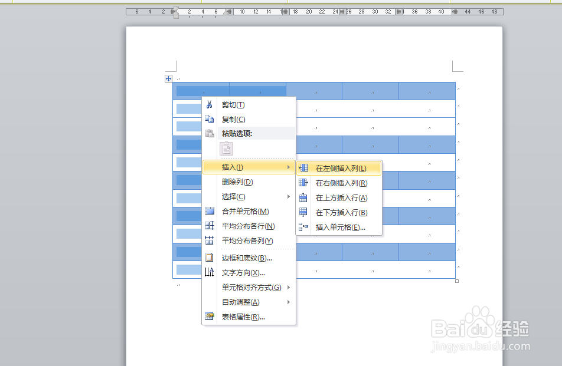This screenshot has width=562, height=366.
Task: Click the Copy icon in the context menu
Action: 210,119
